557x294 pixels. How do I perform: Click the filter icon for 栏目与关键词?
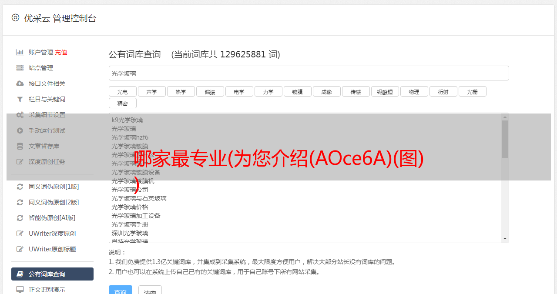[20, 99]
